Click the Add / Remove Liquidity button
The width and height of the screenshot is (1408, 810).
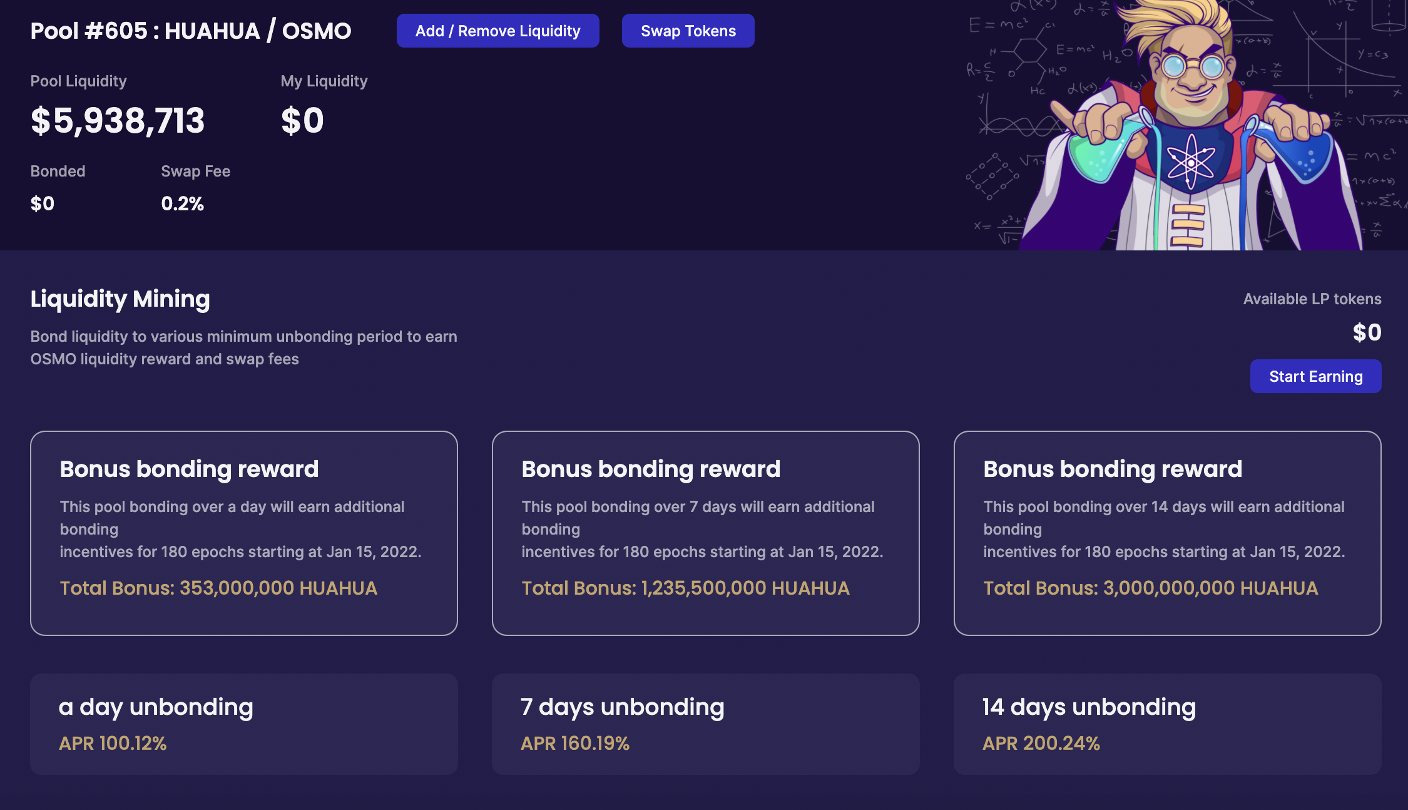point(497,31)
